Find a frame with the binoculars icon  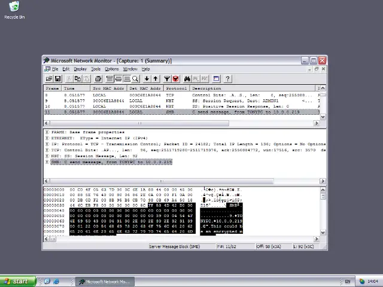(x=187, y=78)
